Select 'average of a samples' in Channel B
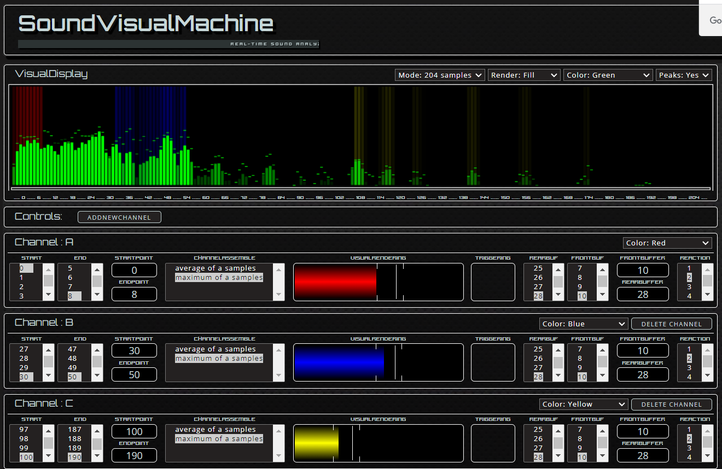The width and height of the screenshot is (722, 469). point(216,349)
